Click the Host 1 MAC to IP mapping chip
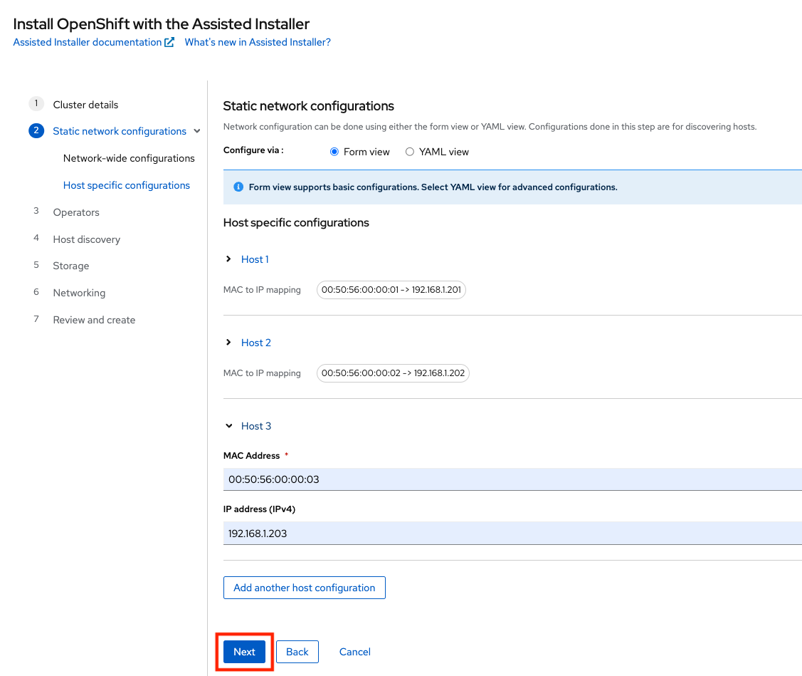Viewport: 802px width, 676px height. [391, 289]
